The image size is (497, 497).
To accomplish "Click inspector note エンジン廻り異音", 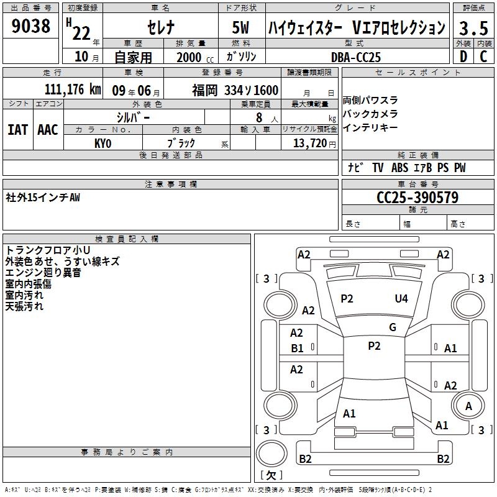I will [x=43, y=273].
